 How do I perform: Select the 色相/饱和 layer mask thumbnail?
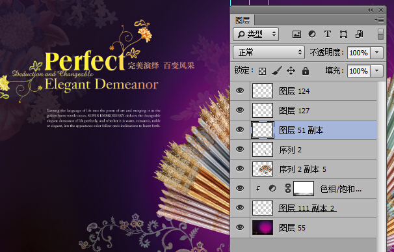point(304,188)
